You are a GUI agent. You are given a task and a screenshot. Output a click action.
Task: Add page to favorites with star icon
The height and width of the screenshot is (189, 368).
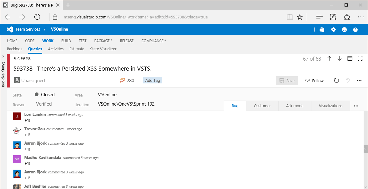tap(300, 17)
